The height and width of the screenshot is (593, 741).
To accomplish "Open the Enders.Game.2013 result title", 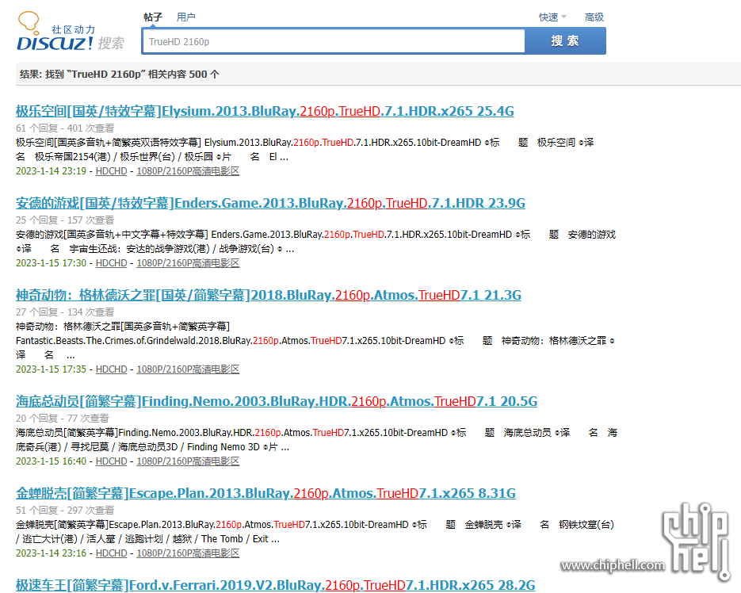I will [x=270, y=203].
